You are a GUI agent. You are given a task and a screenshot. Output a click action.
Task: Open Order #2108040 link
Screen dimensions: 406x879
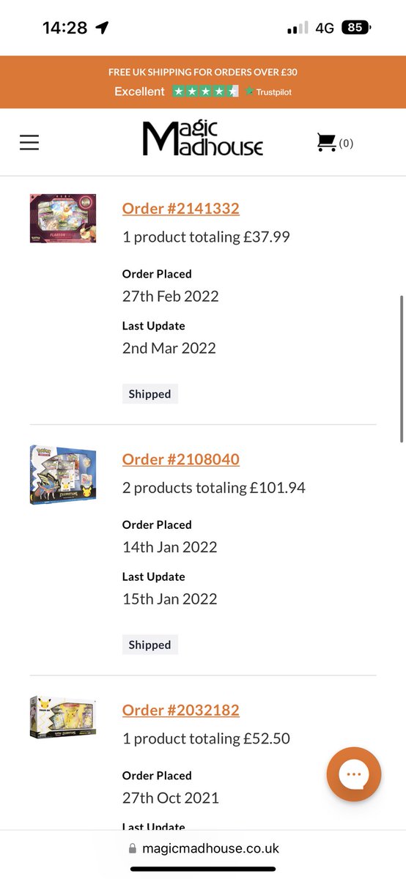tap(181, 459)
